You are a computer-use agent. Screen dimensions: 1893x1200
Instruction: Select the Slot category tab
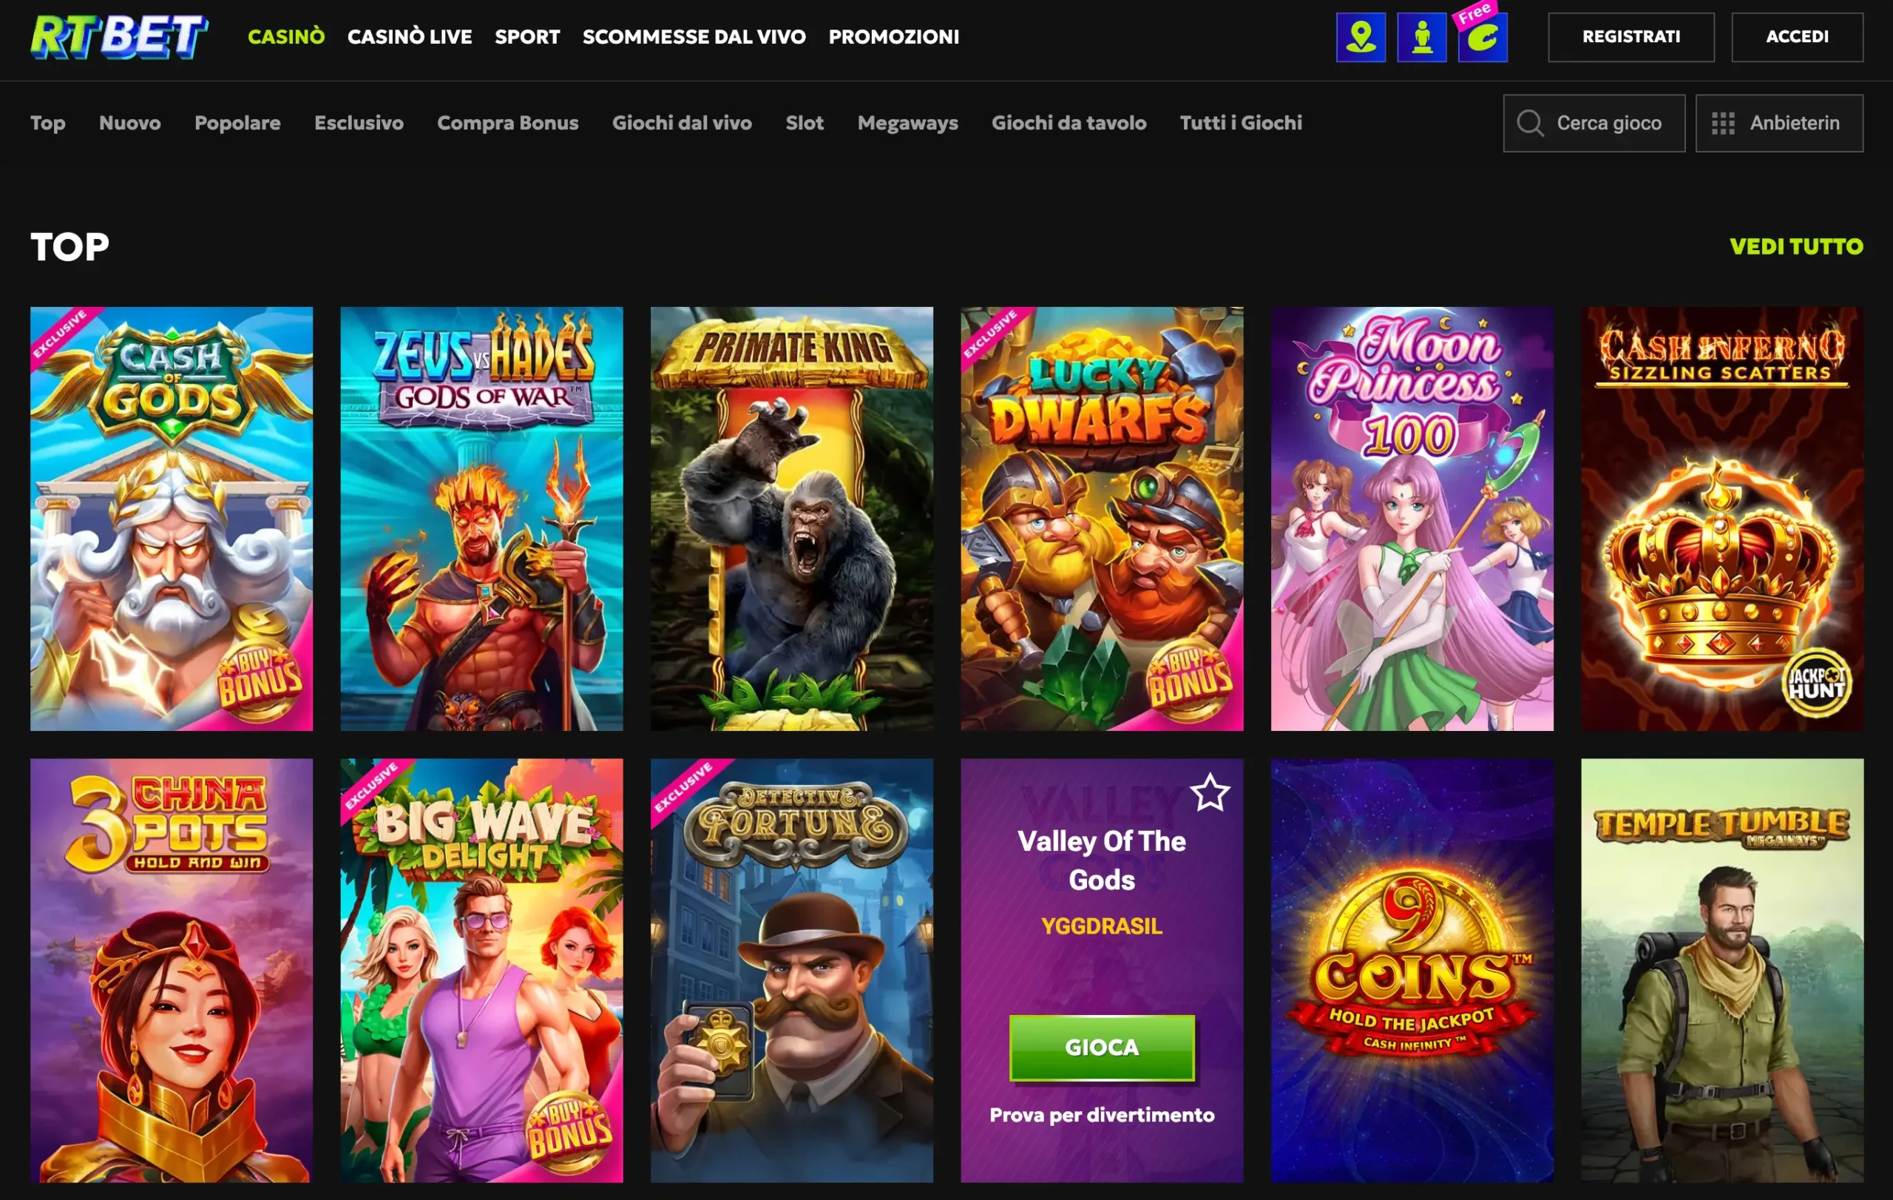[805, 123]
